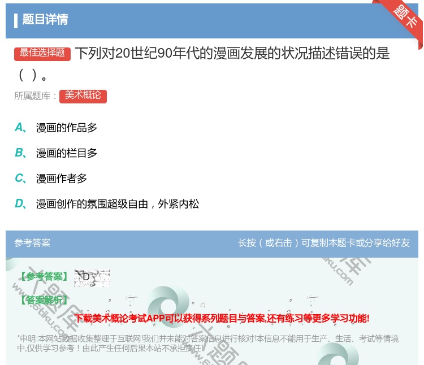Image resolution: width=424 pixels, height=365 pixels.
Task: Click the 美术概论 question bank tag
Action: pos(83,96)
